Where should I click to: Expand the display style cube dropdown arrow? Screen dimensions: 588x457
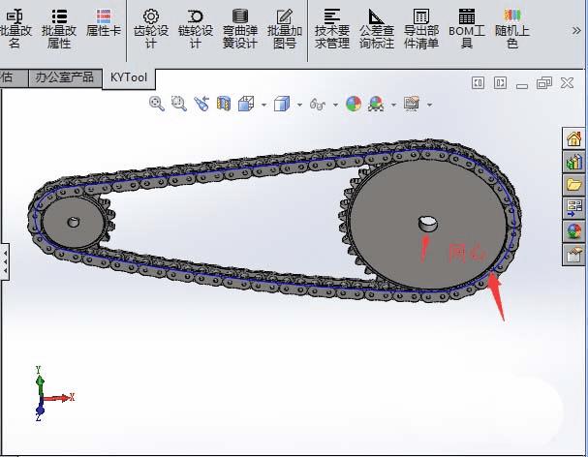tap(300, 105)
